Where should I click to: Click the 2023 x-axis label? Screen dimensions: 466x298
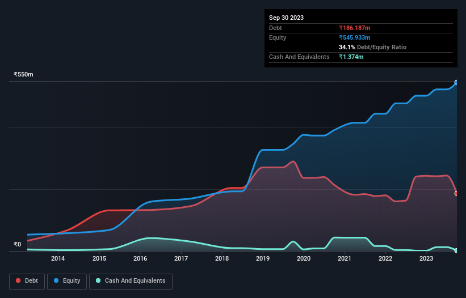click(x=426, y=258)
